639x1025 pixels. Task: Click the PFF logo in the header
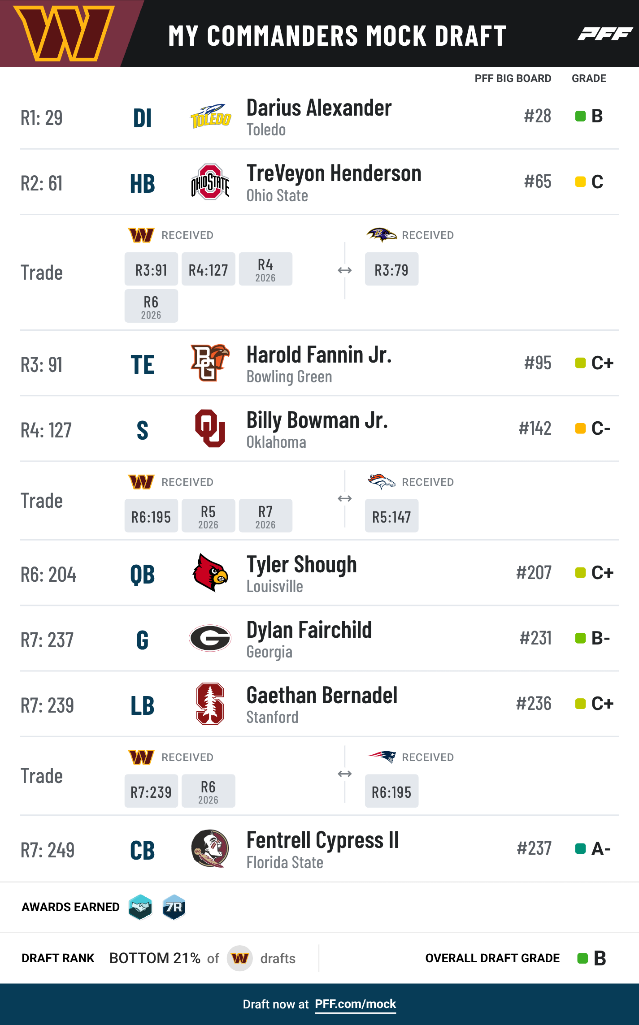[x=605, y=34]
